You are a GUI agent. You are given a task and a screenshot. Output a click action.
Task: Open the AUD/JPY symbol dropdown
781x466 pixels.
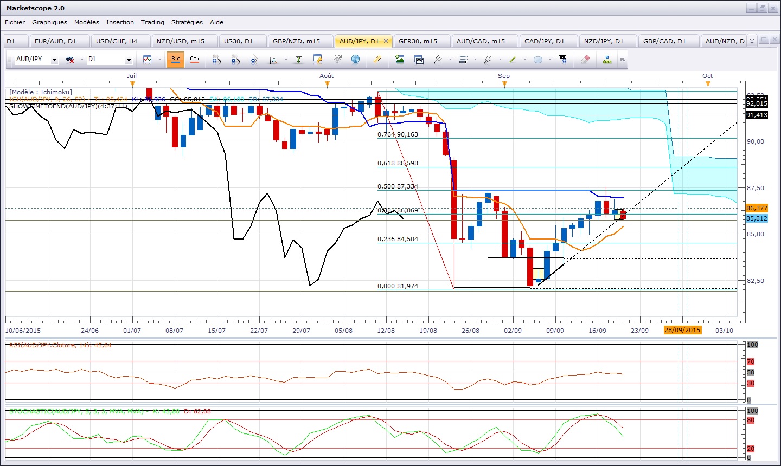[x=54, y=60]
